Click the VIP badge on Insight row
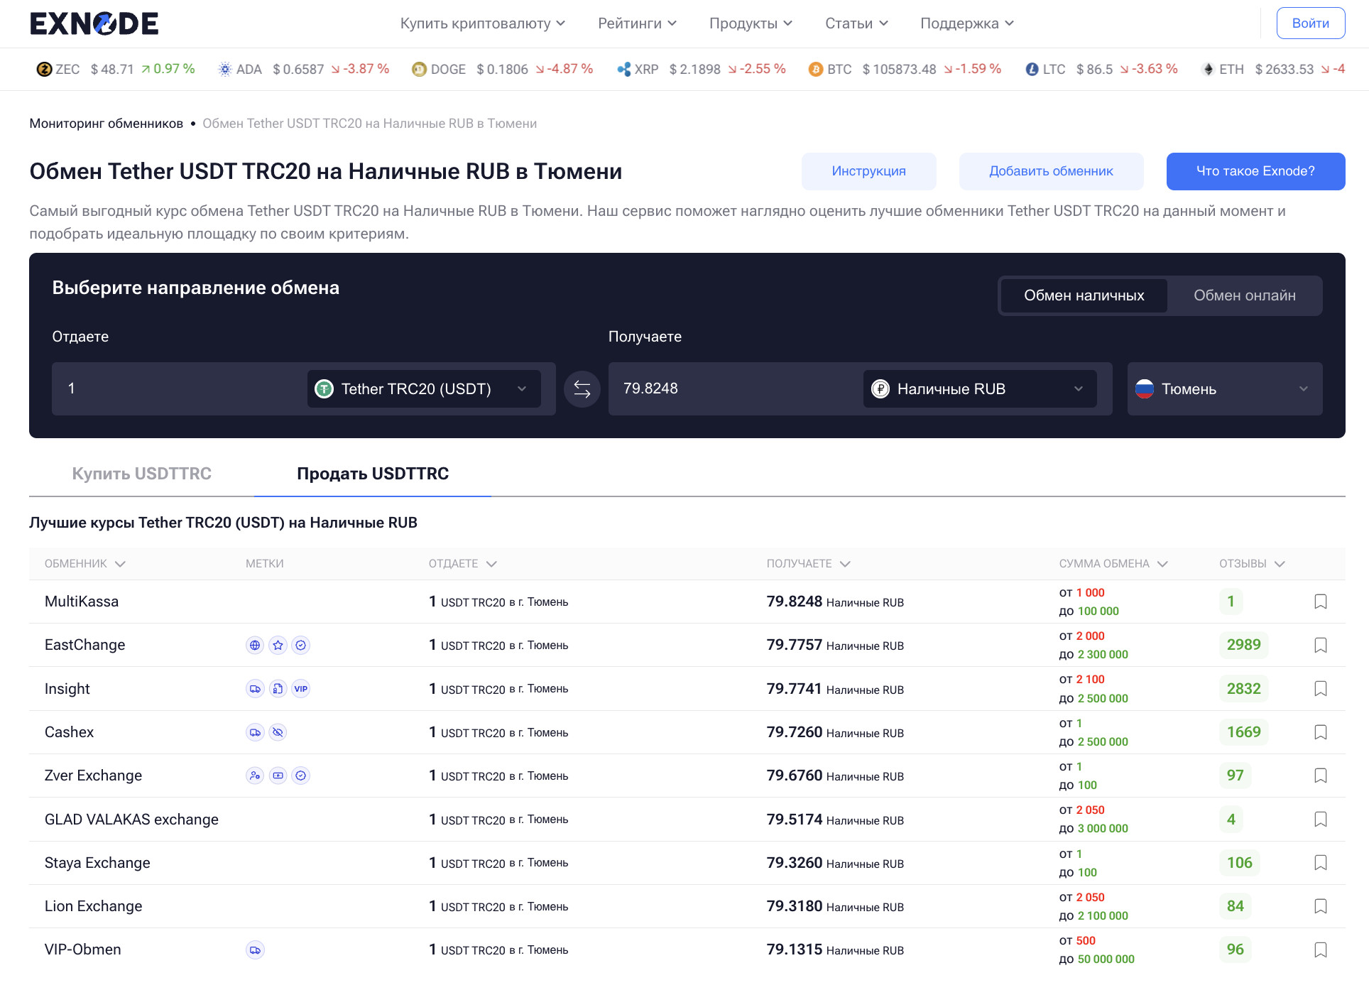The height and width of the screenshot is (990, 1369). pyautogui.click(x=301, y=689)
